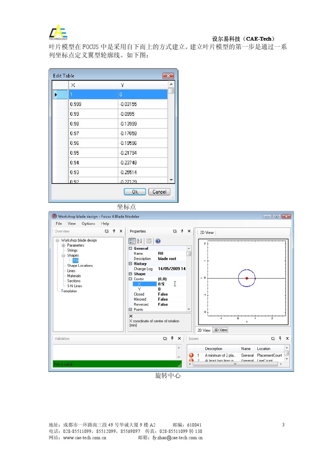Toggle the Reversed property False value
The image size is (321, 455).
click(x=163, y=304)
